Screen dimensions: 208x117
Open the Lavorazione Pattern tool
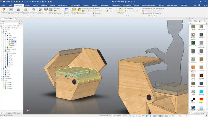point(121,11)
